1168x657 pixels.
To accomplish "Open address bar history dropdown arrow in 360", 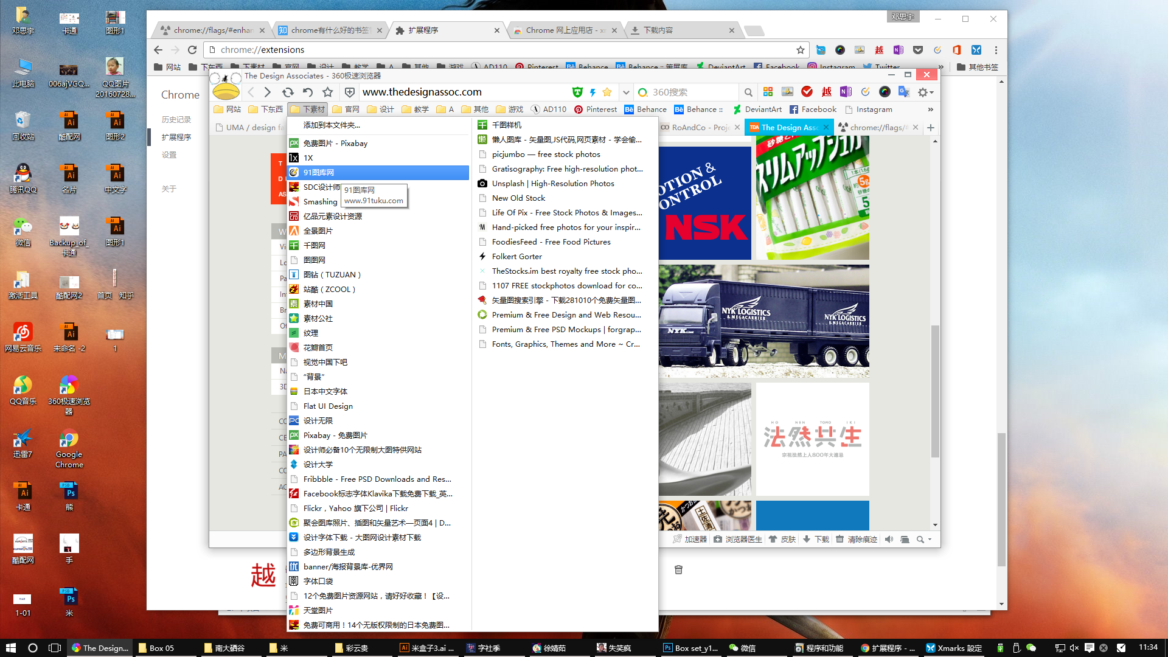I will 626,92.
